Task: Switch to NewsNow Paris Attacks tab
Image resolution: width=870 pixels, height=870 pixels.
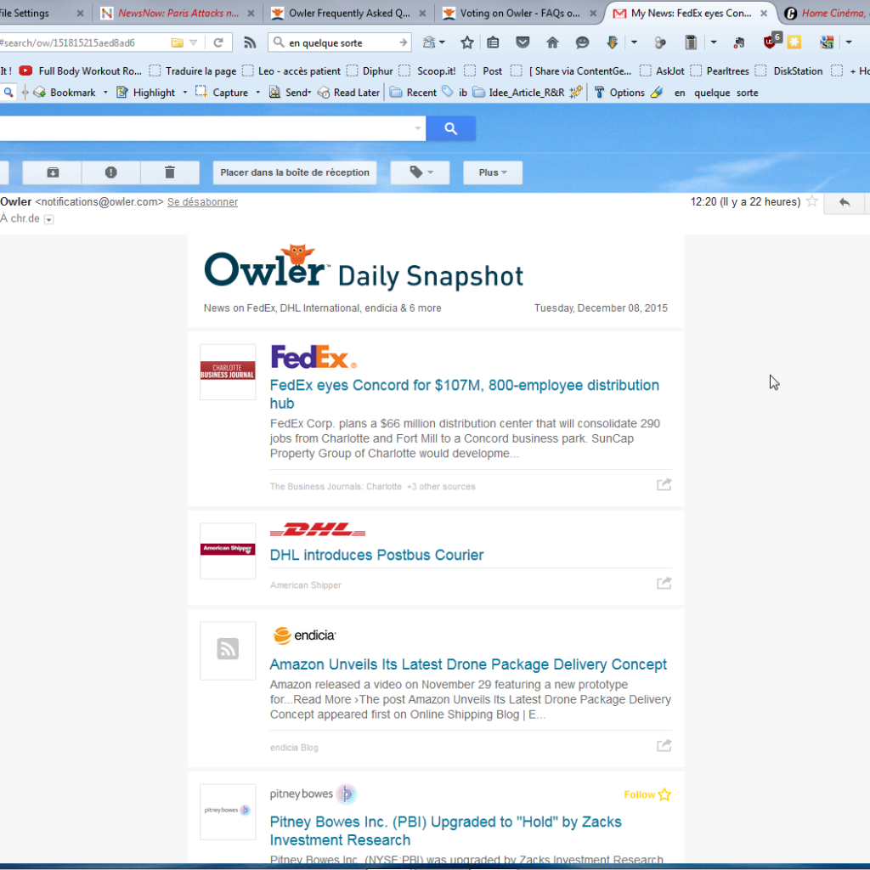Action: pyautogui.click(x=177, y=14)
